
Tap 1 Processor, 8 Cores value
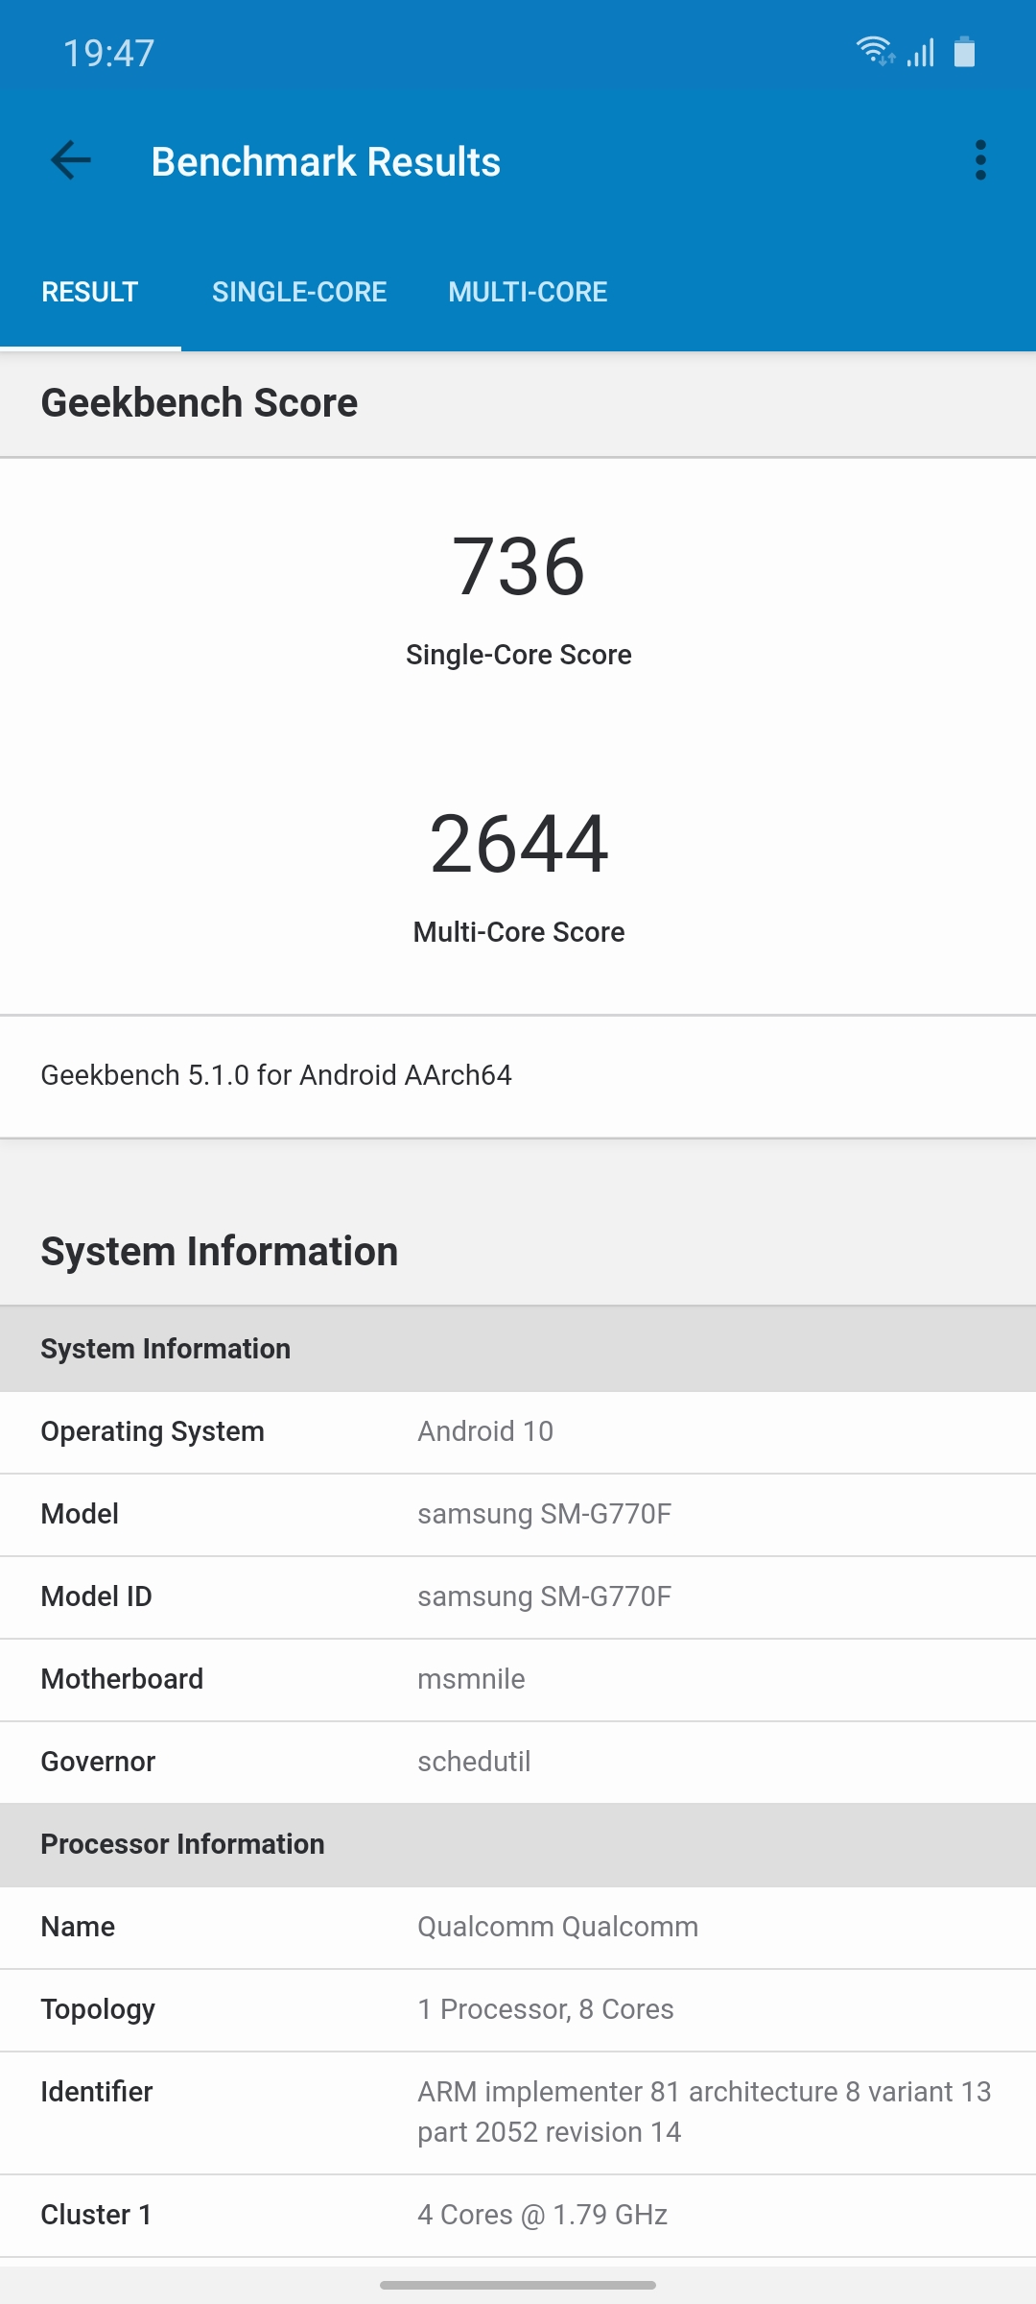pyautogui.click(x=545, y=2009)
